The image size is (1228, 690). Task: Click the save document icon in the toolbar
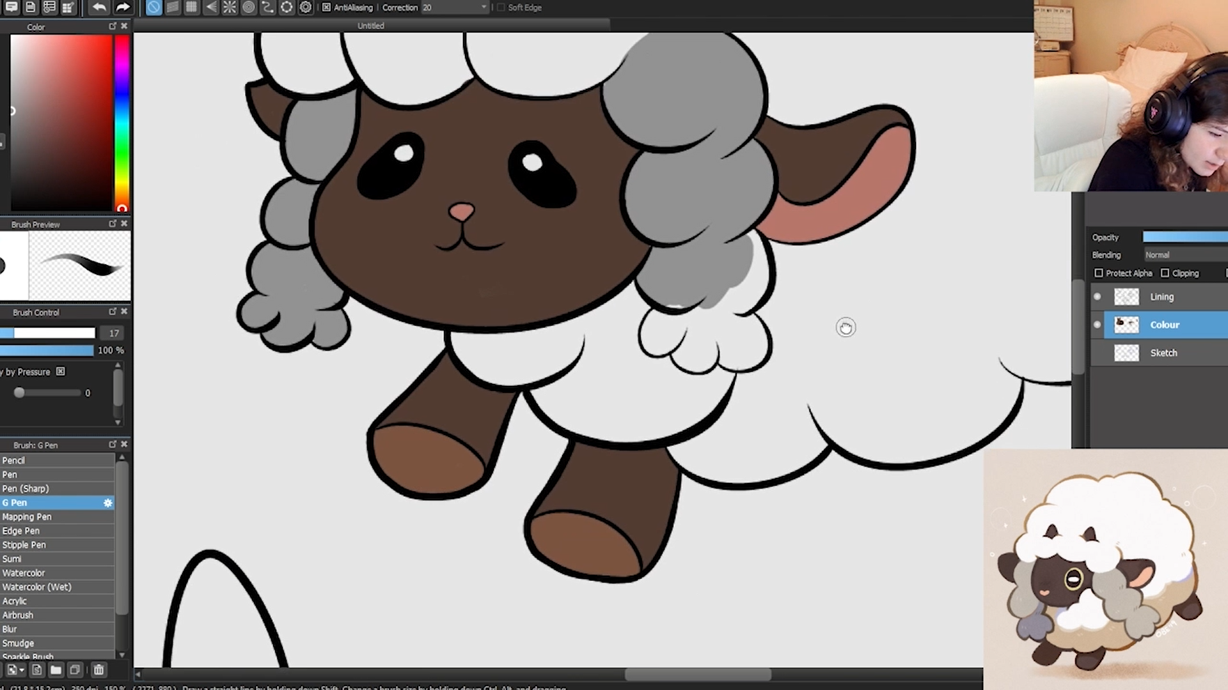[30, 7]
